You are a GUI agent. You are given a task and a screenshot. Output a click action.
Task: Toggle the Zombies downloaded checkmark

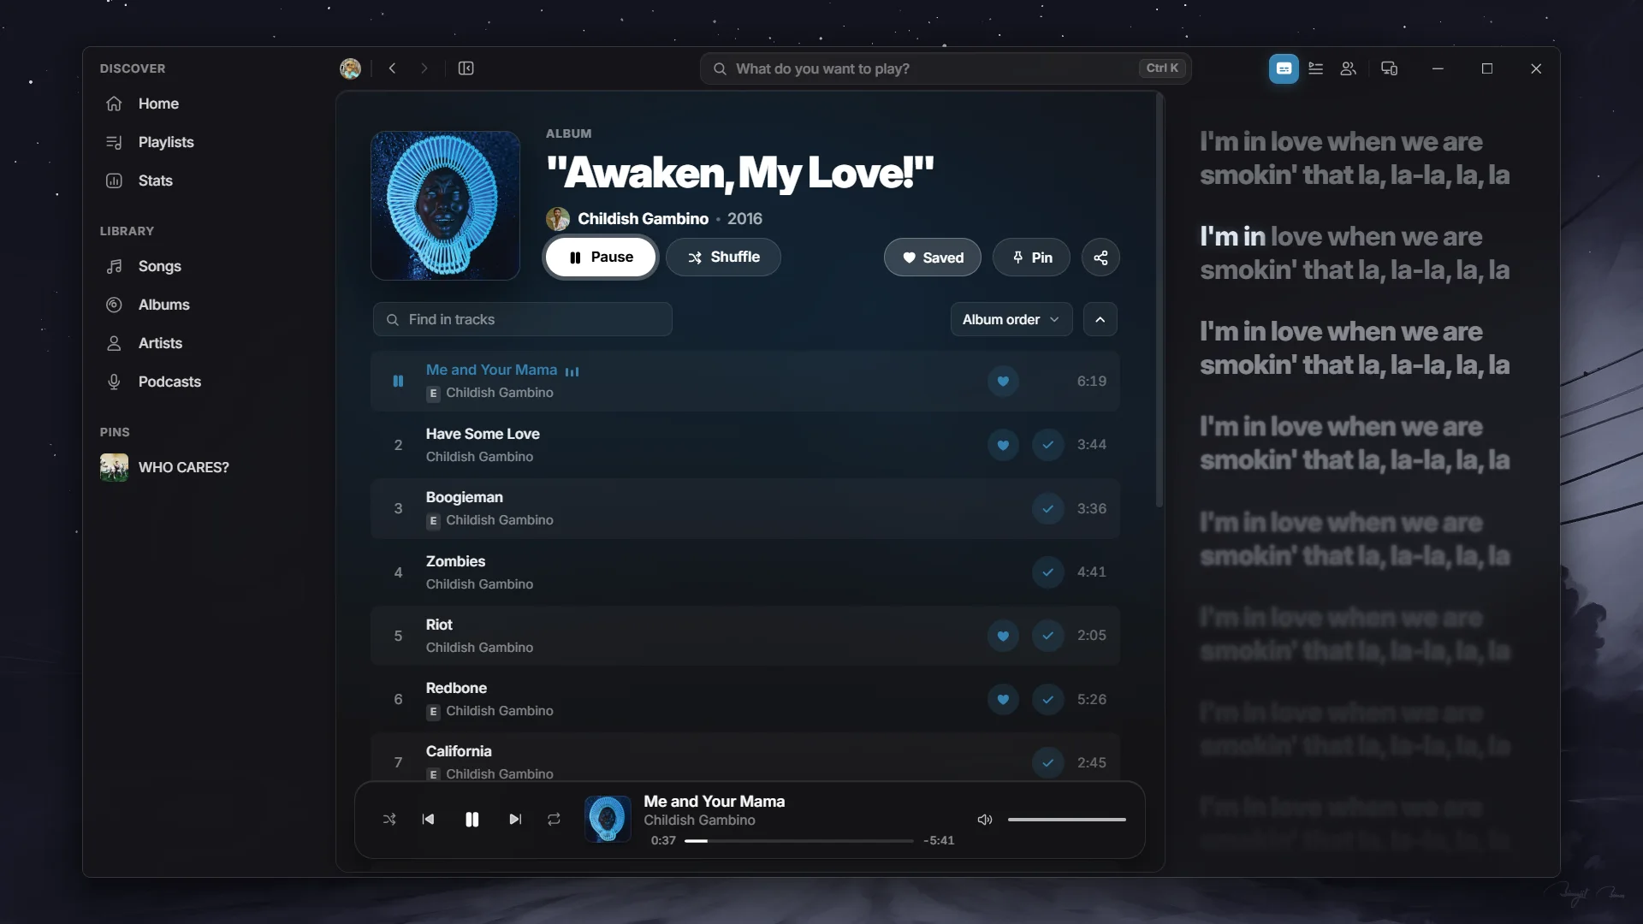[x=1047, y=572]
